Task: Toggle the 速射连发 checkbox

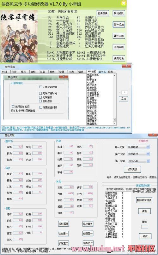Action: pyautogui.click(x=40, y=101)
